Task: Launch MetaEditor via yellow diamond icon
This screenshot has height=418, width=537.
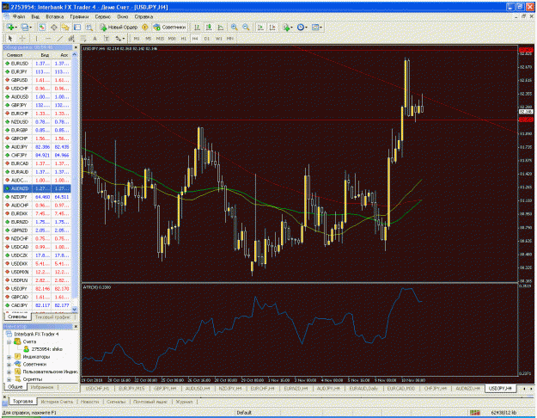Action: point(145,27)
